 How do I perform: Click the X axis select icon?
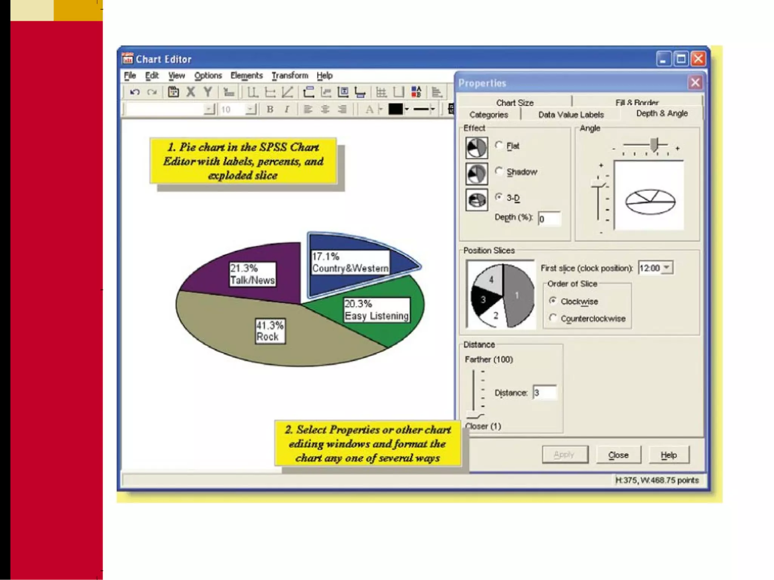coord(191,92)
